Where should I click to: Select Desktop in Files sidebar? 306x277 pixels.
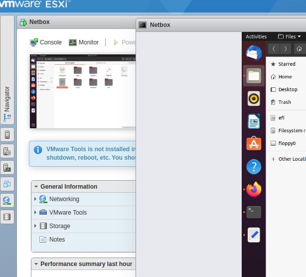[x=286, y=89]
